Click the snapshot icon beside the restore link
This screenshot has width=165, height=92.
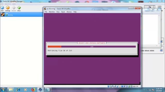(x=161, y=50)
